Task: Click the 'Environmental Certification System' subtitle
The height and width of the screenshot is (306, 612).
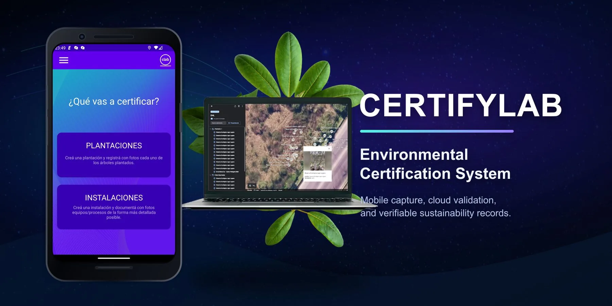Action: [435, 164]
